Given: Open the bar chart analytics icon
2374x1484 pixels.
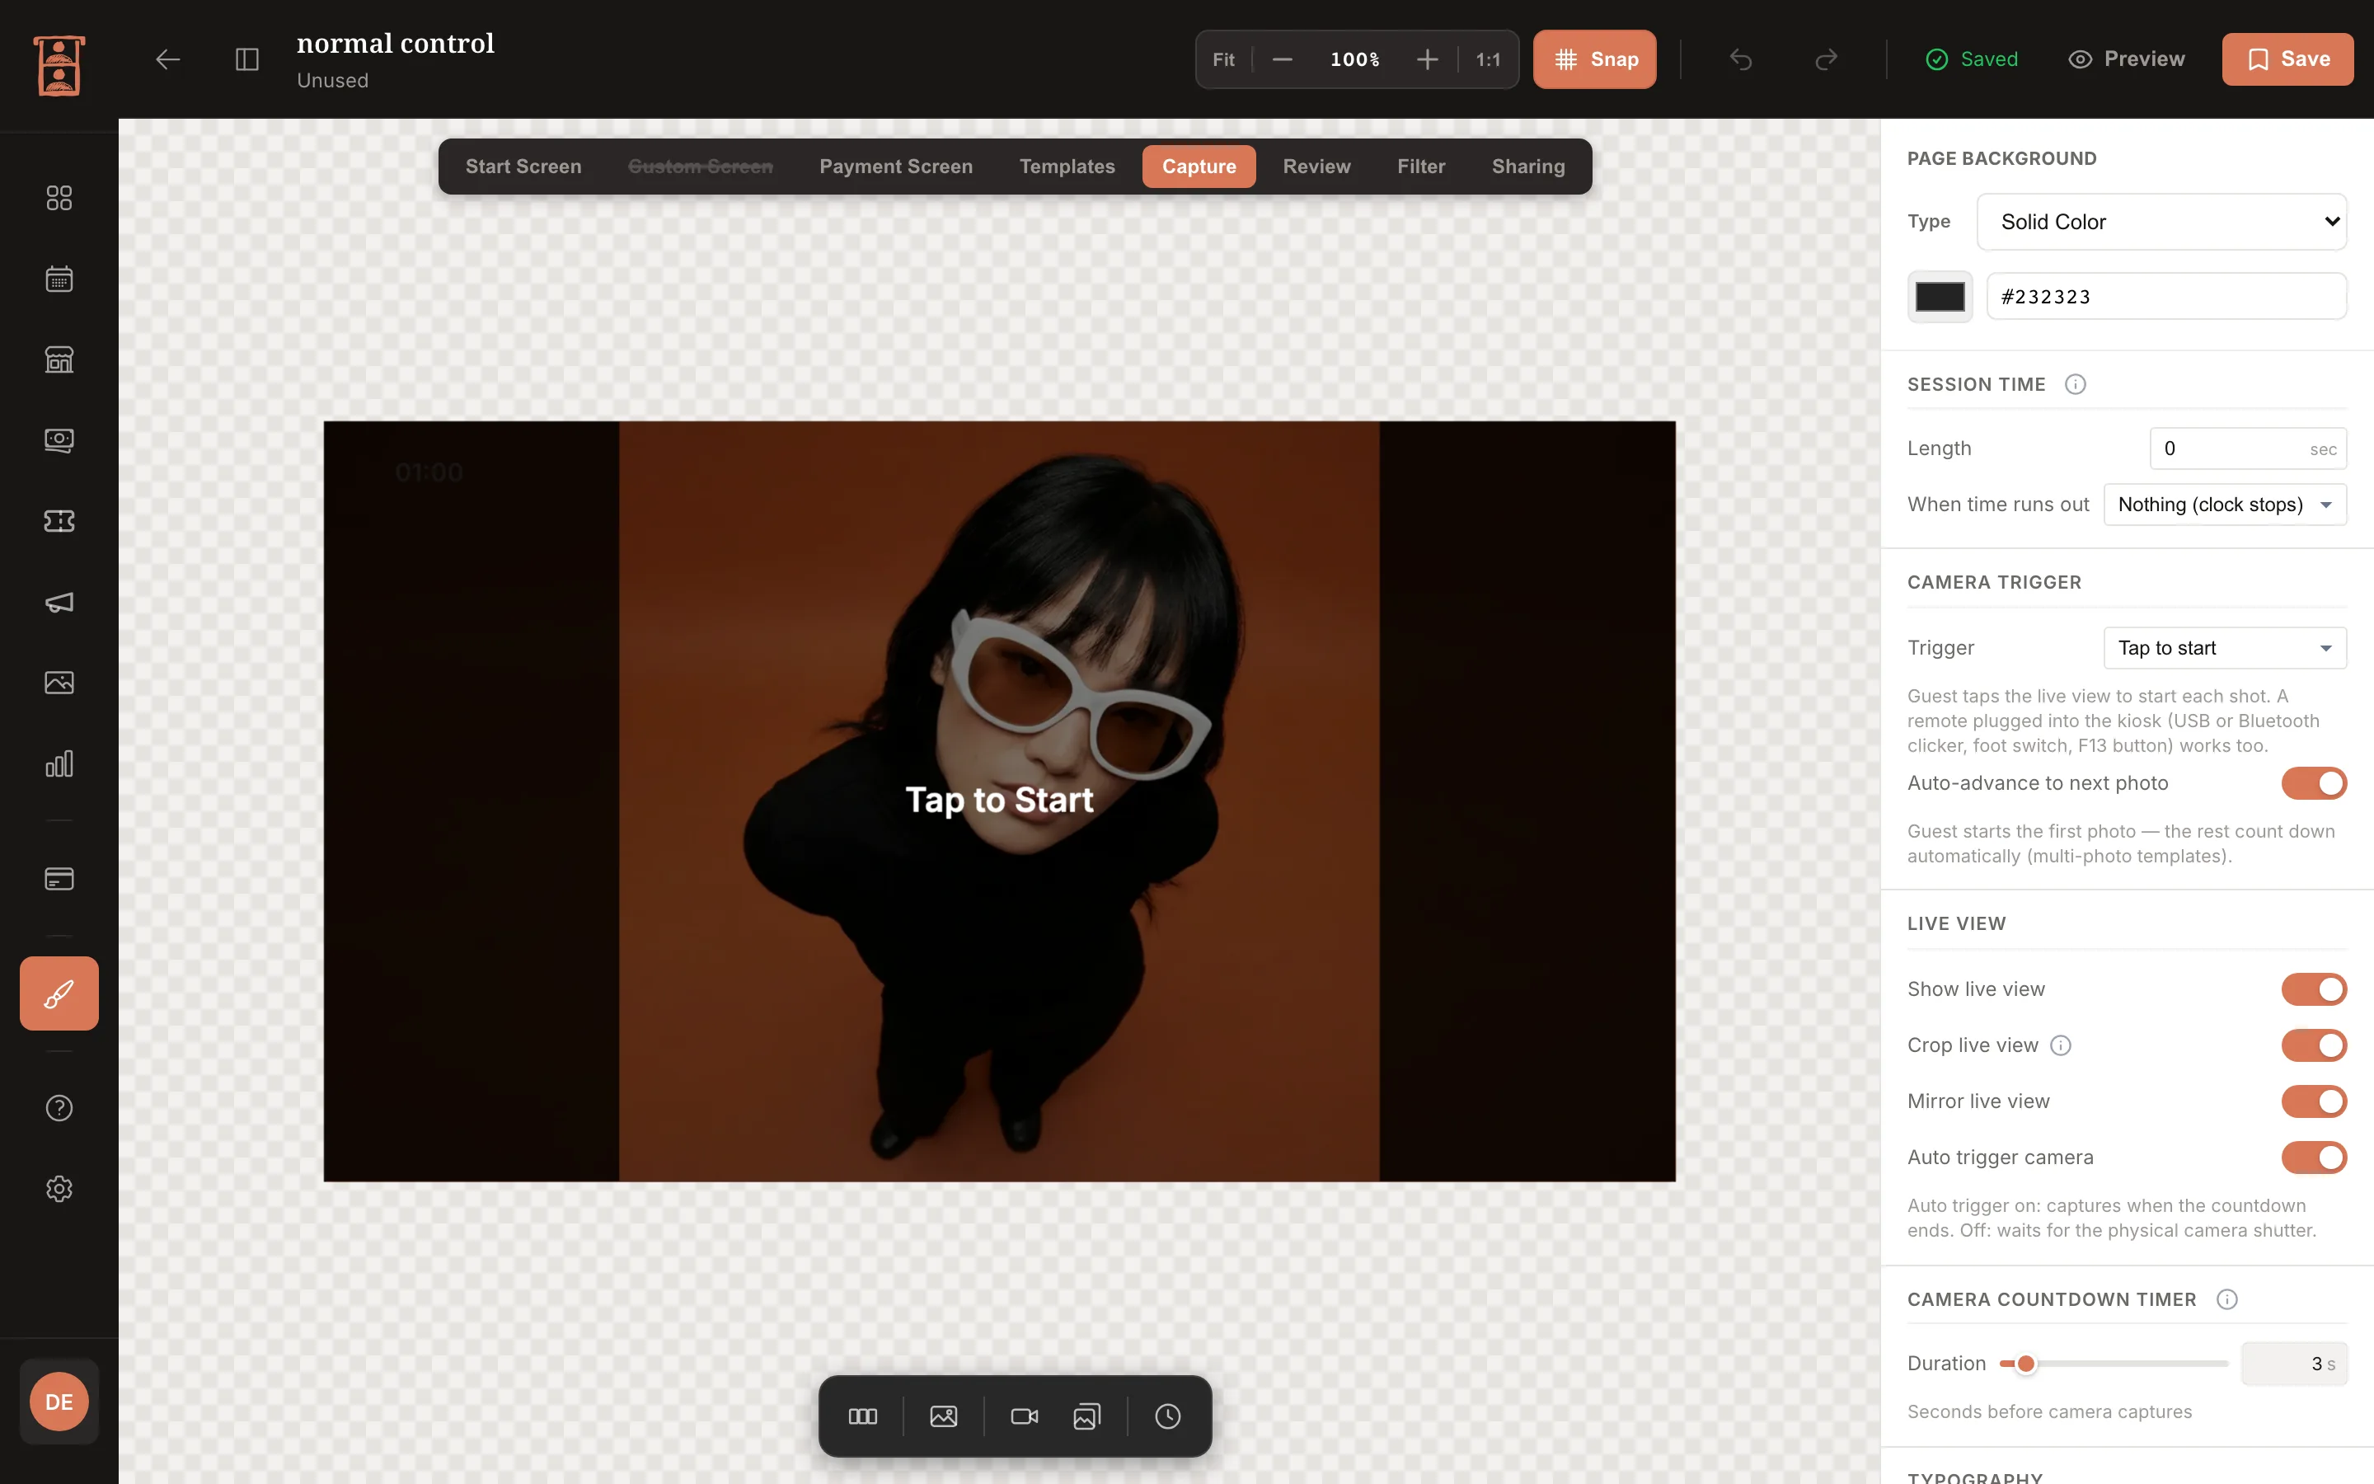Looking at the screenshot, I should click(59, 763).
